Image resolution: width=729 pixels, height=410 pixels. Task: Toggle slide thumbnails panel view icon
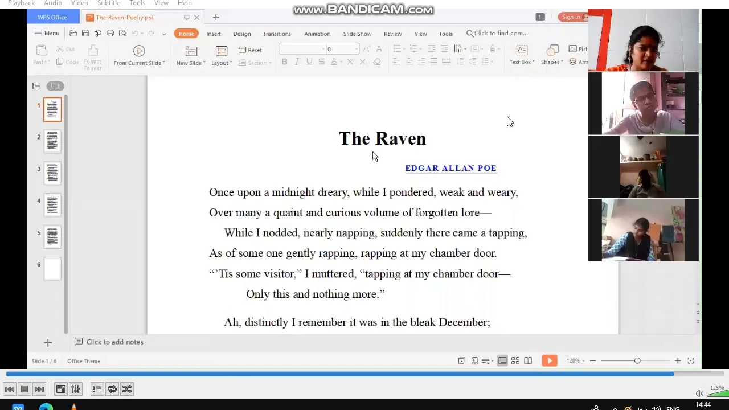55,86
